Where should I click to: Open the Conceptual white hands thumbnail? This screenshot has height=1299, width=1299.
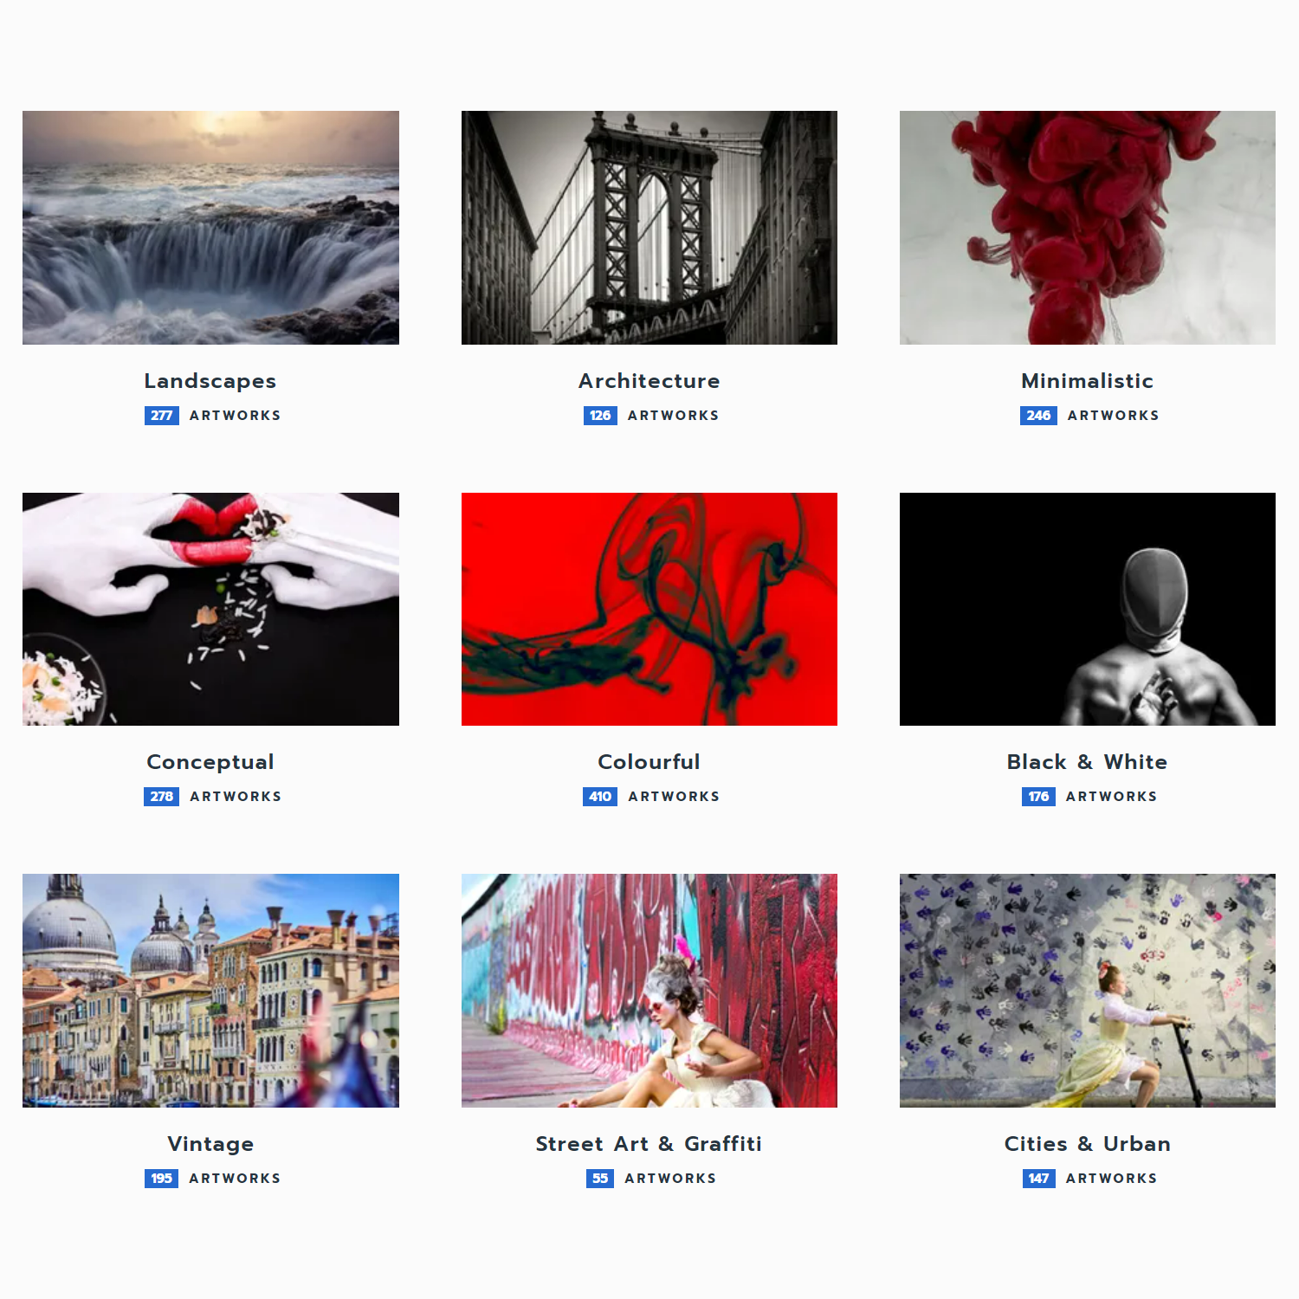tap(210, 609)
